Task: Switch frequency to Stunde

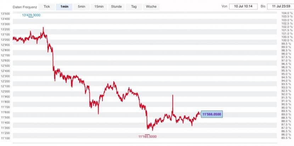Action: tap(116, 7)
